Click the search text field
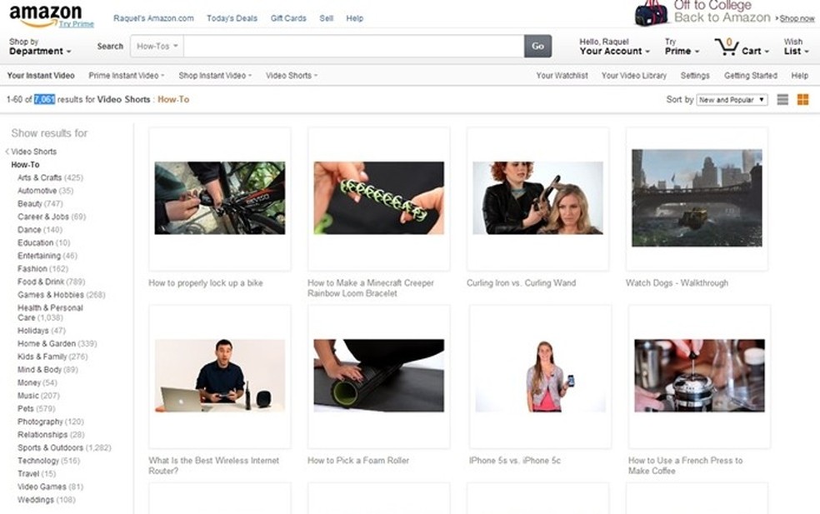This screenshot has height=514, width=820. pos(353,46)
